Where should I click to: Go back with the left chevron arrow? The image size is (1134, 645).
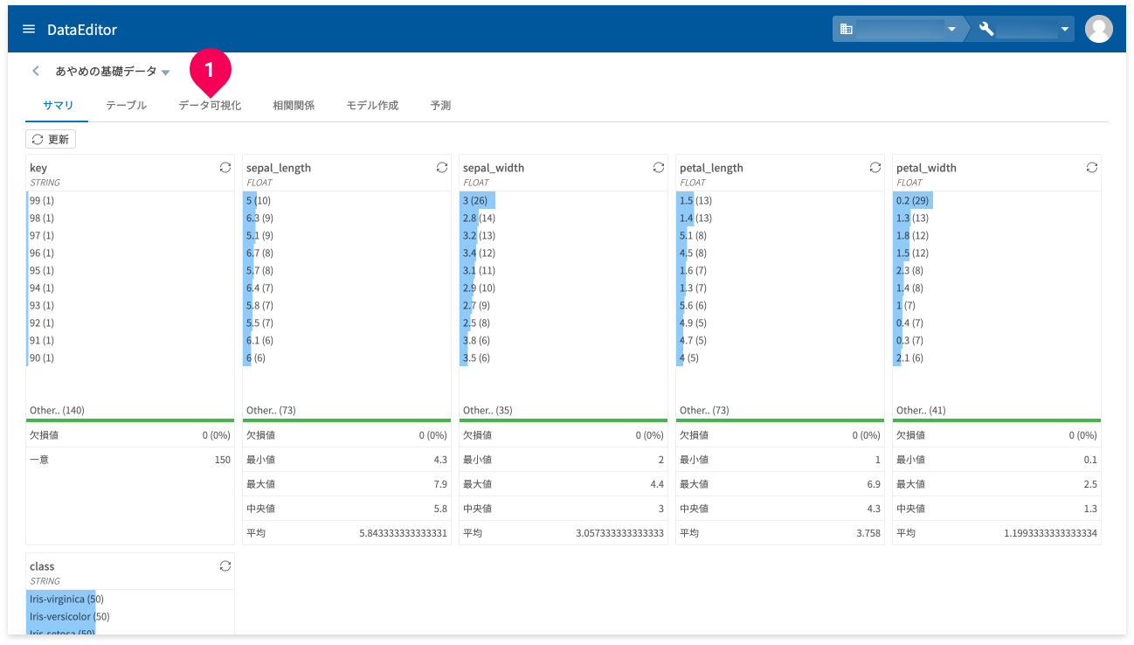coord(36,71)
